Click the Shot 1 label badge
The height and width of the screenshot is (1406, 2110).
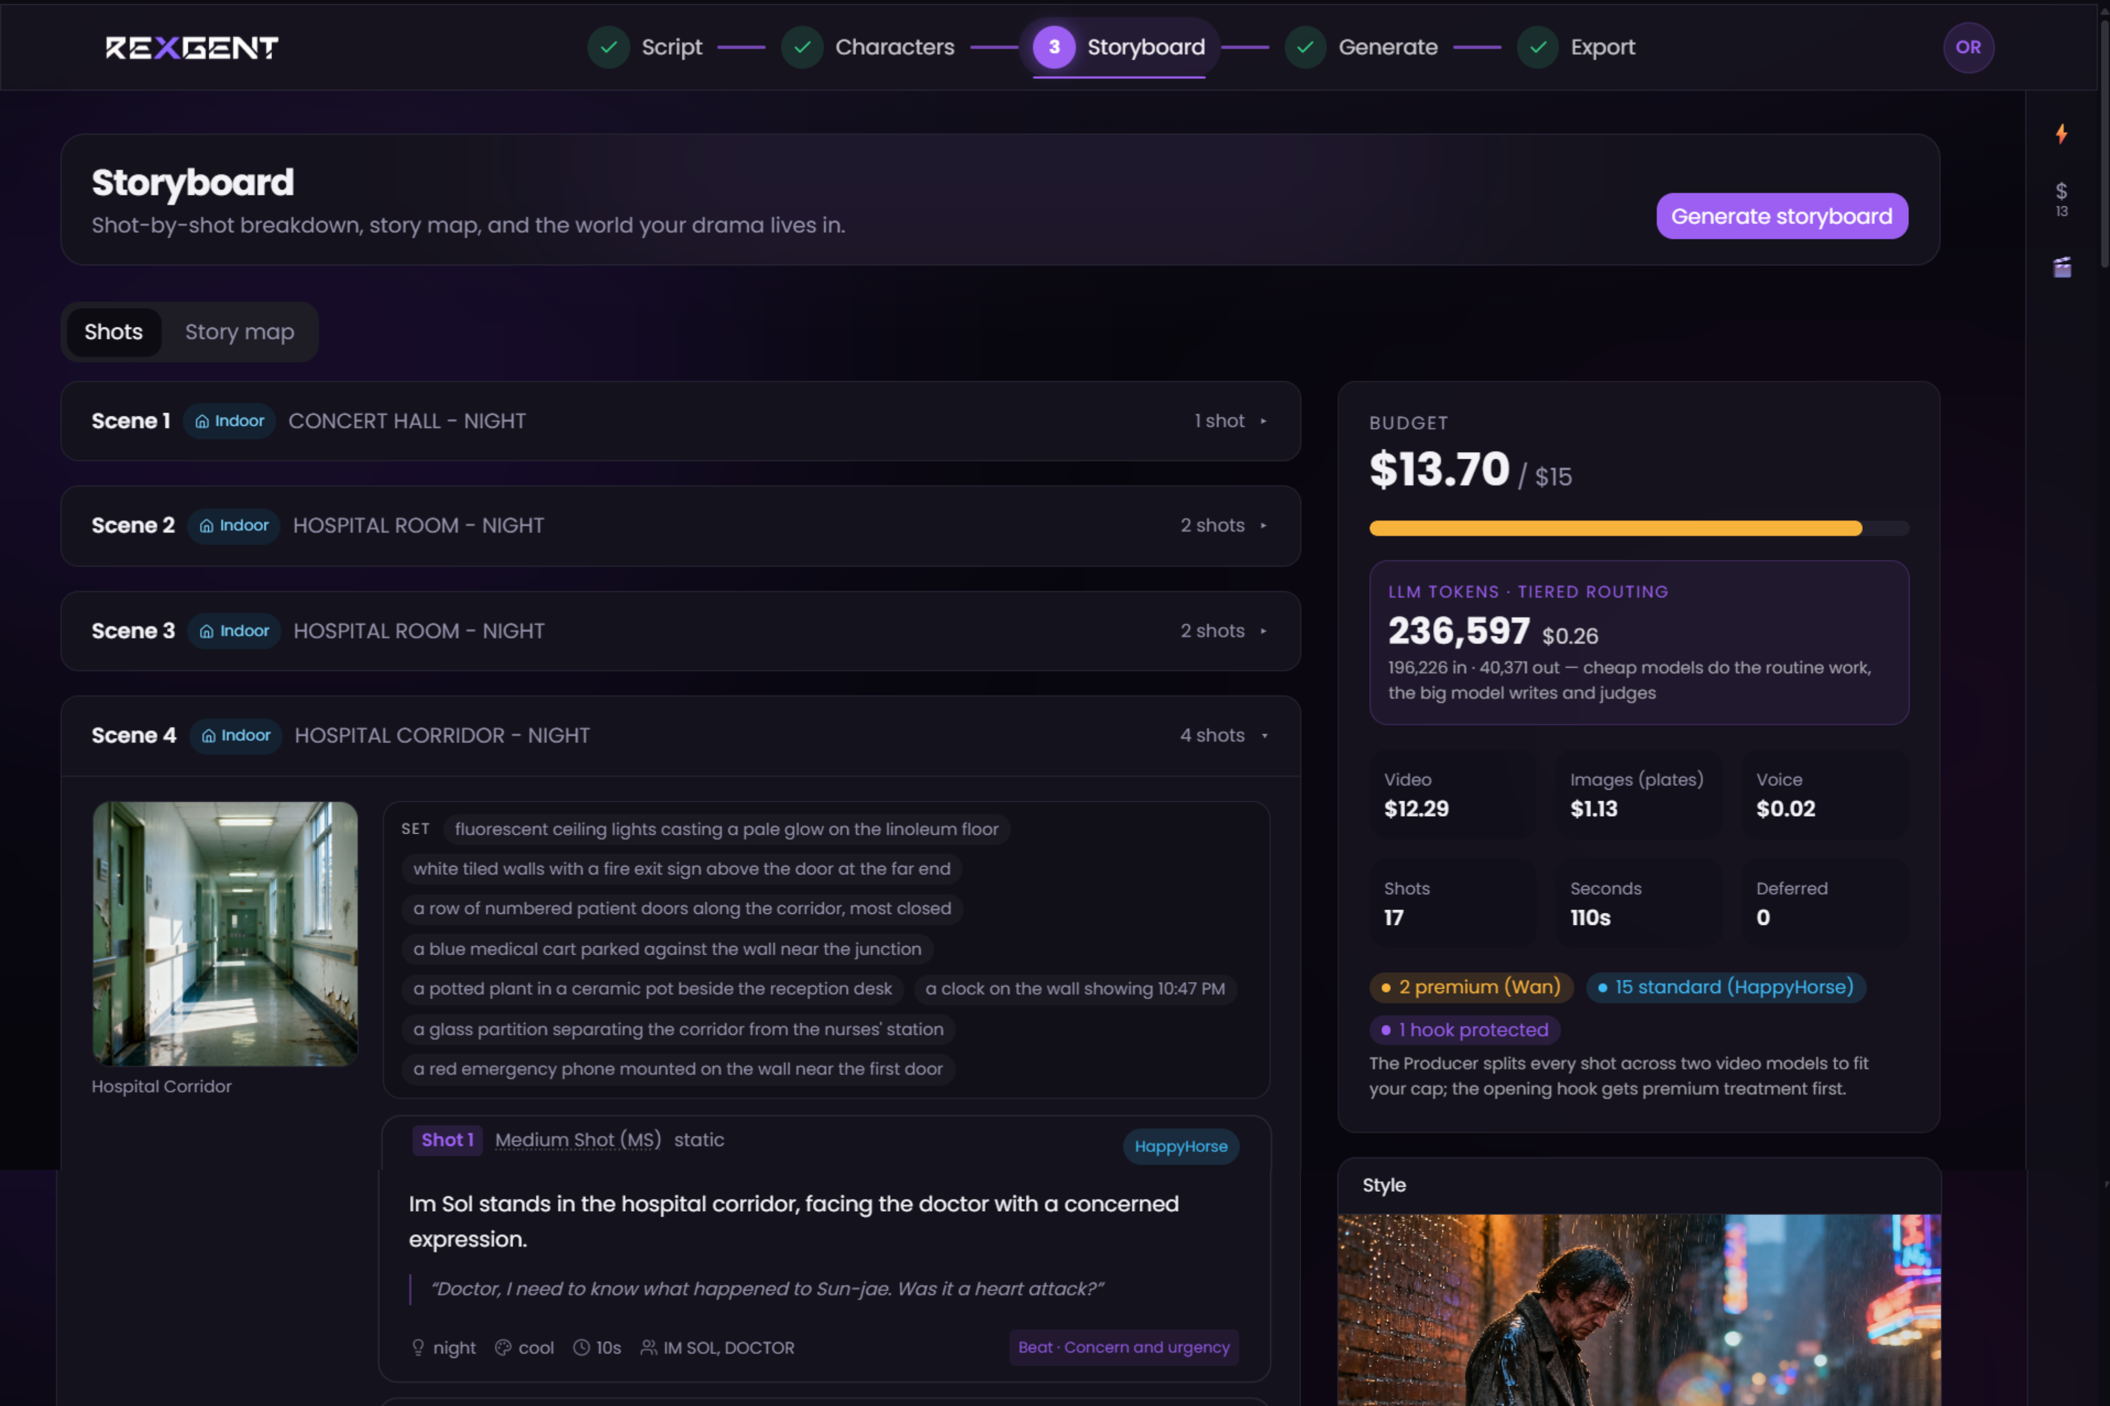pyautogui.click(x=448, y=1141)
